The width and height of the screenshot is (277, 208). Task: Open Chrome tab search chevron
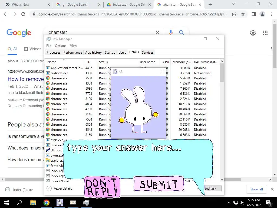[233, 4]
